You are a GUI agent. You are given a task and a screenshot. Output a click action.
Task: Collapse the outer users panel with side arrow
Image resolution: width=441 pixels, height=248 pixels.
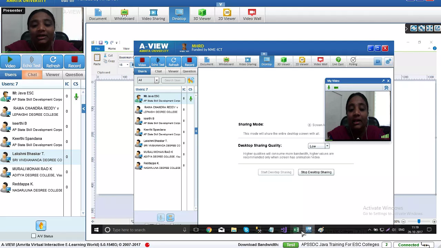click(83, 109)
